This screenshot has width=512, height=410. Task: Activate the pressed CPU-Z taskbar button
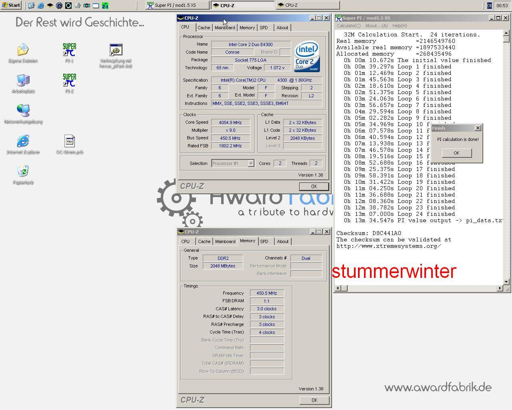coord(243,5)
